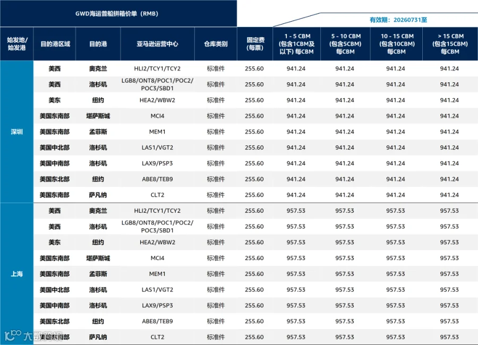
Task: Click 'LGB8/ONT8/POC1/POC2/POC3/SBD1' in the 上海 section
Action: coord(157,227)
